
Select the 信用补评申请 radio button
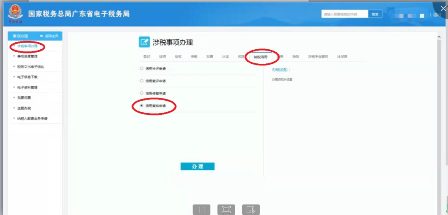tap(142, 68)
